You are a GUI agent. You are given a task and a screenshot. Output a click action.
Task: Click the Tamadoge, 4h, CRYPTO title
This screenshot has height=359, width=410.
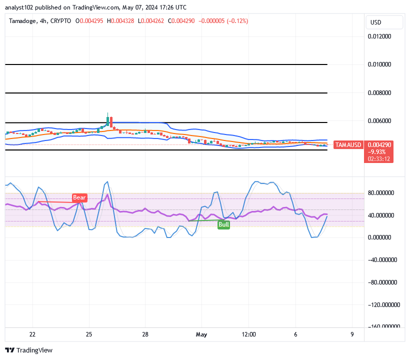(39, 21)
